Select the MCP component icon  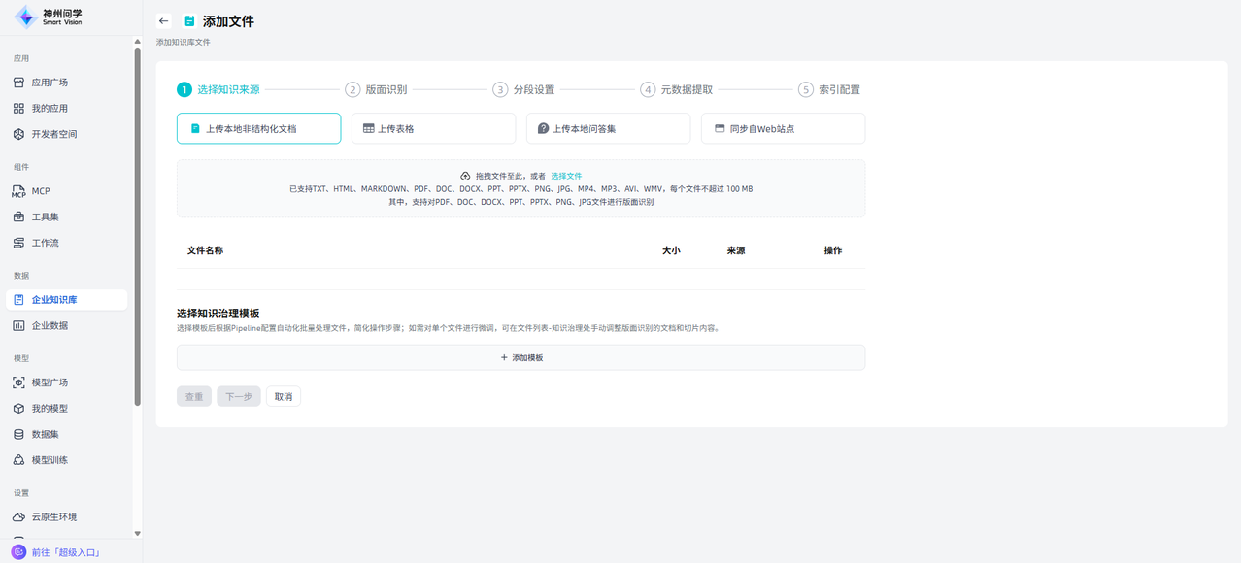pos(18,191)
